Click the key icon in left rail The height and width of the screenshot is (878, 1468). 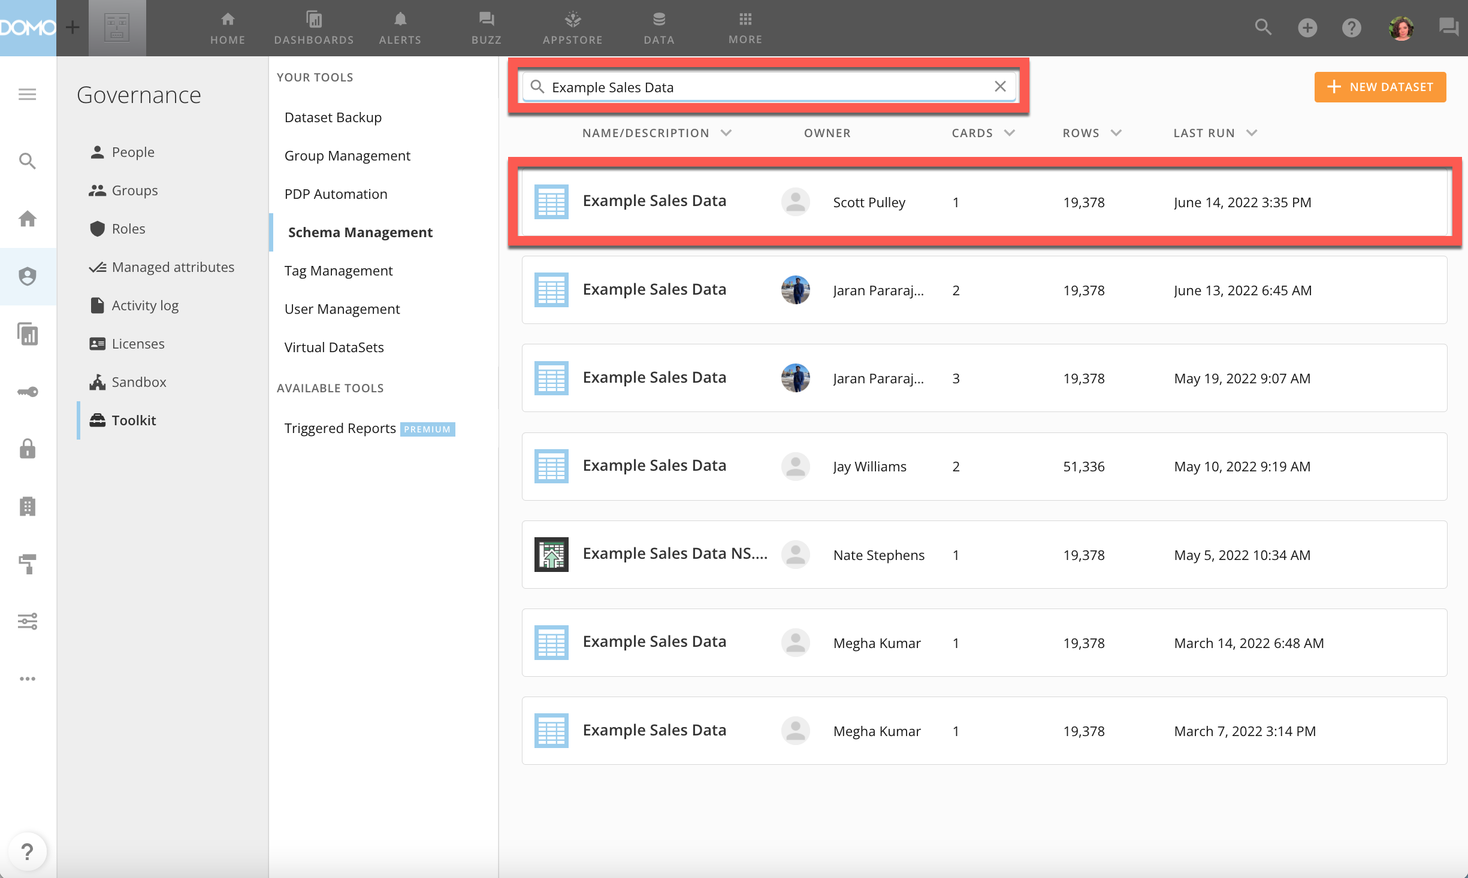[x=27, y=392]
